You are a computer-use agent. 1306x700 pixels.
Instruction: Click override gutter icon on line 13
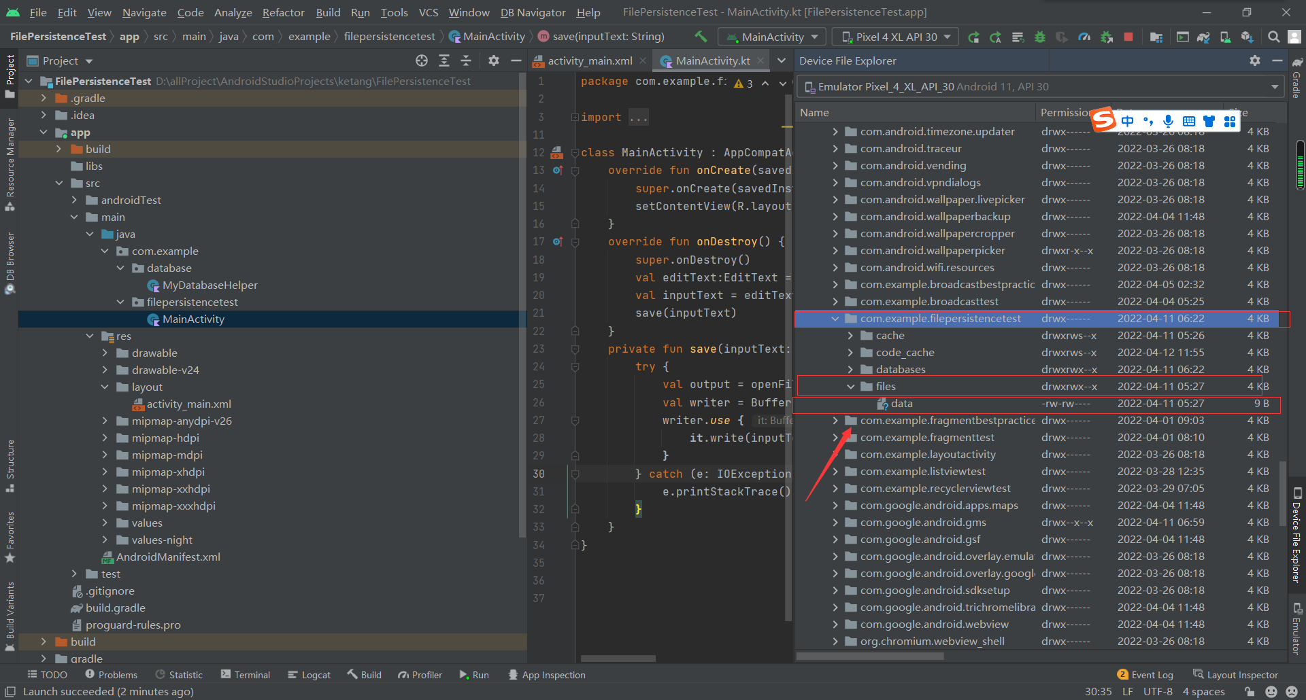click(x=558, y=170)
